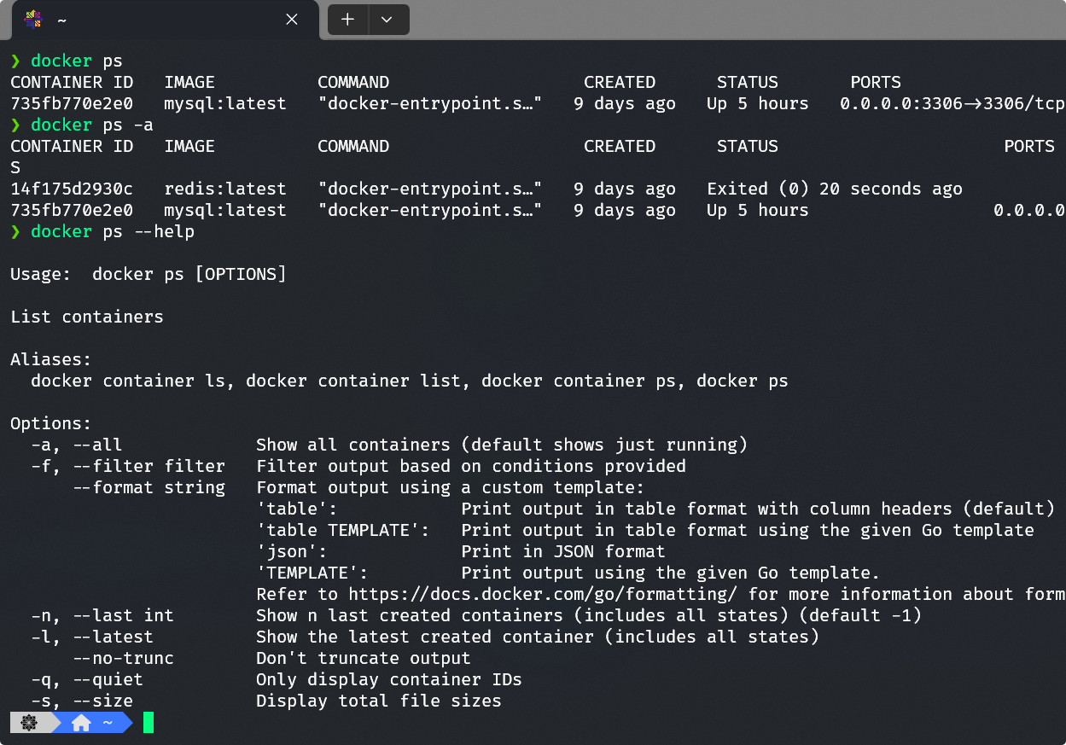This screenshot has width=1066, height=745.
Task: Click the home icon in the prompt
Action: pyautogui.click(x=81, y=723)
